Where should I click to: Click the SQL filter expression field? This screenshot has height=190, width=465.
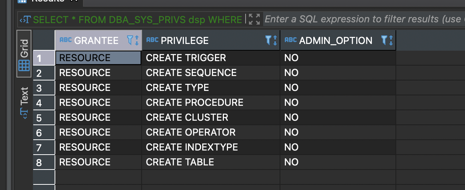point(364,19)
